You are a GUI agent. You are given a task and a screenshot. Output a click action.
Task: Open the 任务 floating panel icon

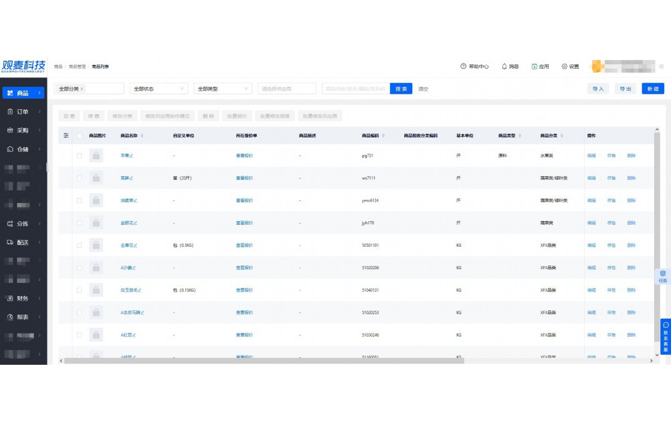coord(663,276)
